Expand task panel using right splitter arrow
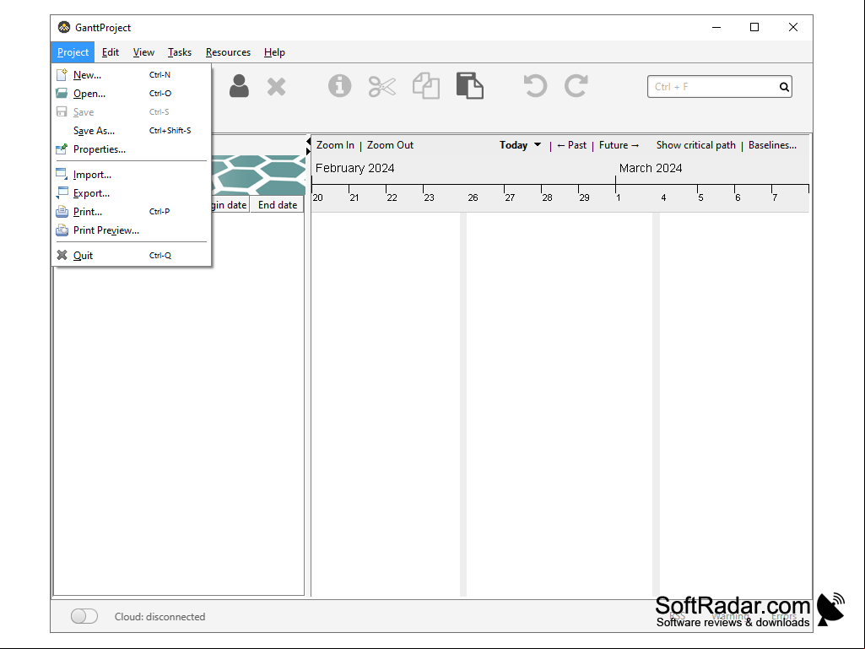 tap(308, 151)
